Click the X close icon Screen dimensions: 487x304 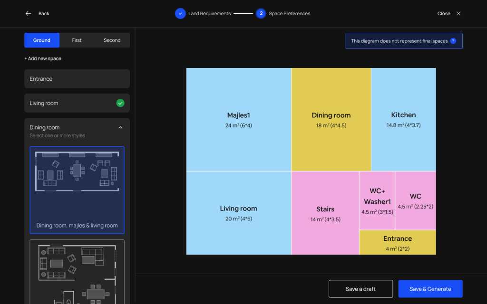pyautogui.click(x=458, y=14)
